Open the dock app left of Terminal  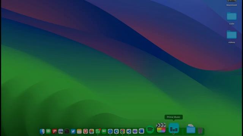click(61, 131)
